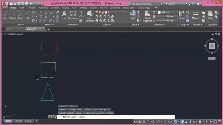Select the Erase tool icon

tap(57, 12)
